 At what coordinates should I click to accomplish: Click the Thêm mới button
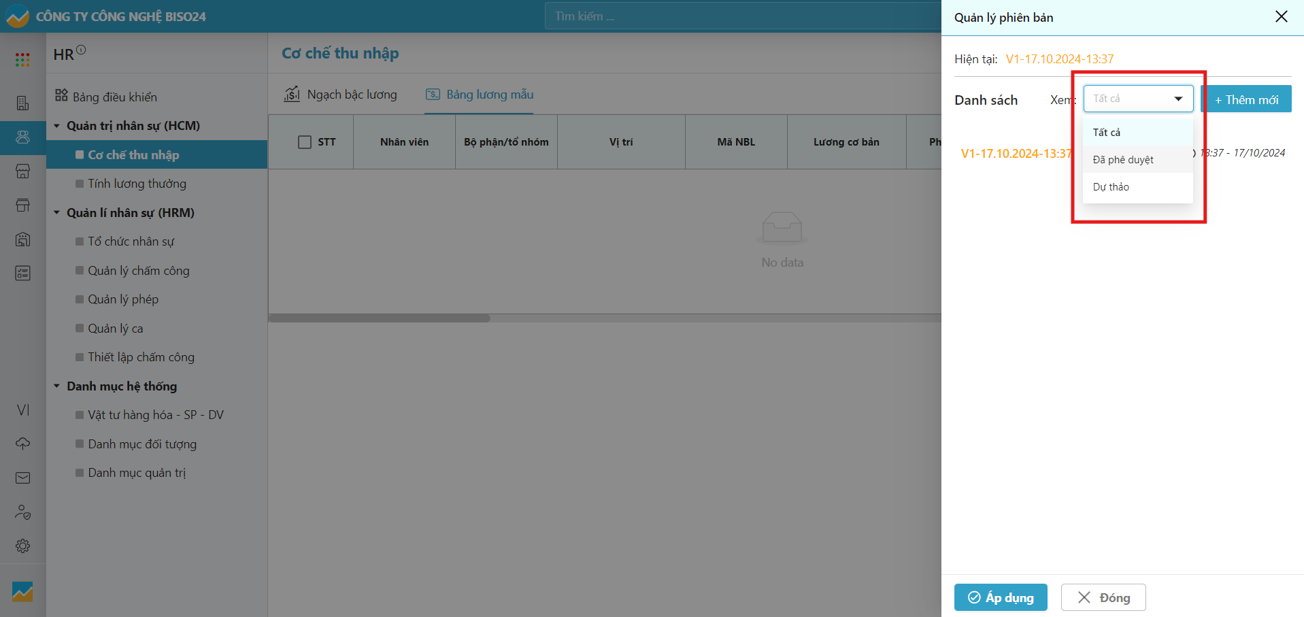click(x=1246, y=100)
